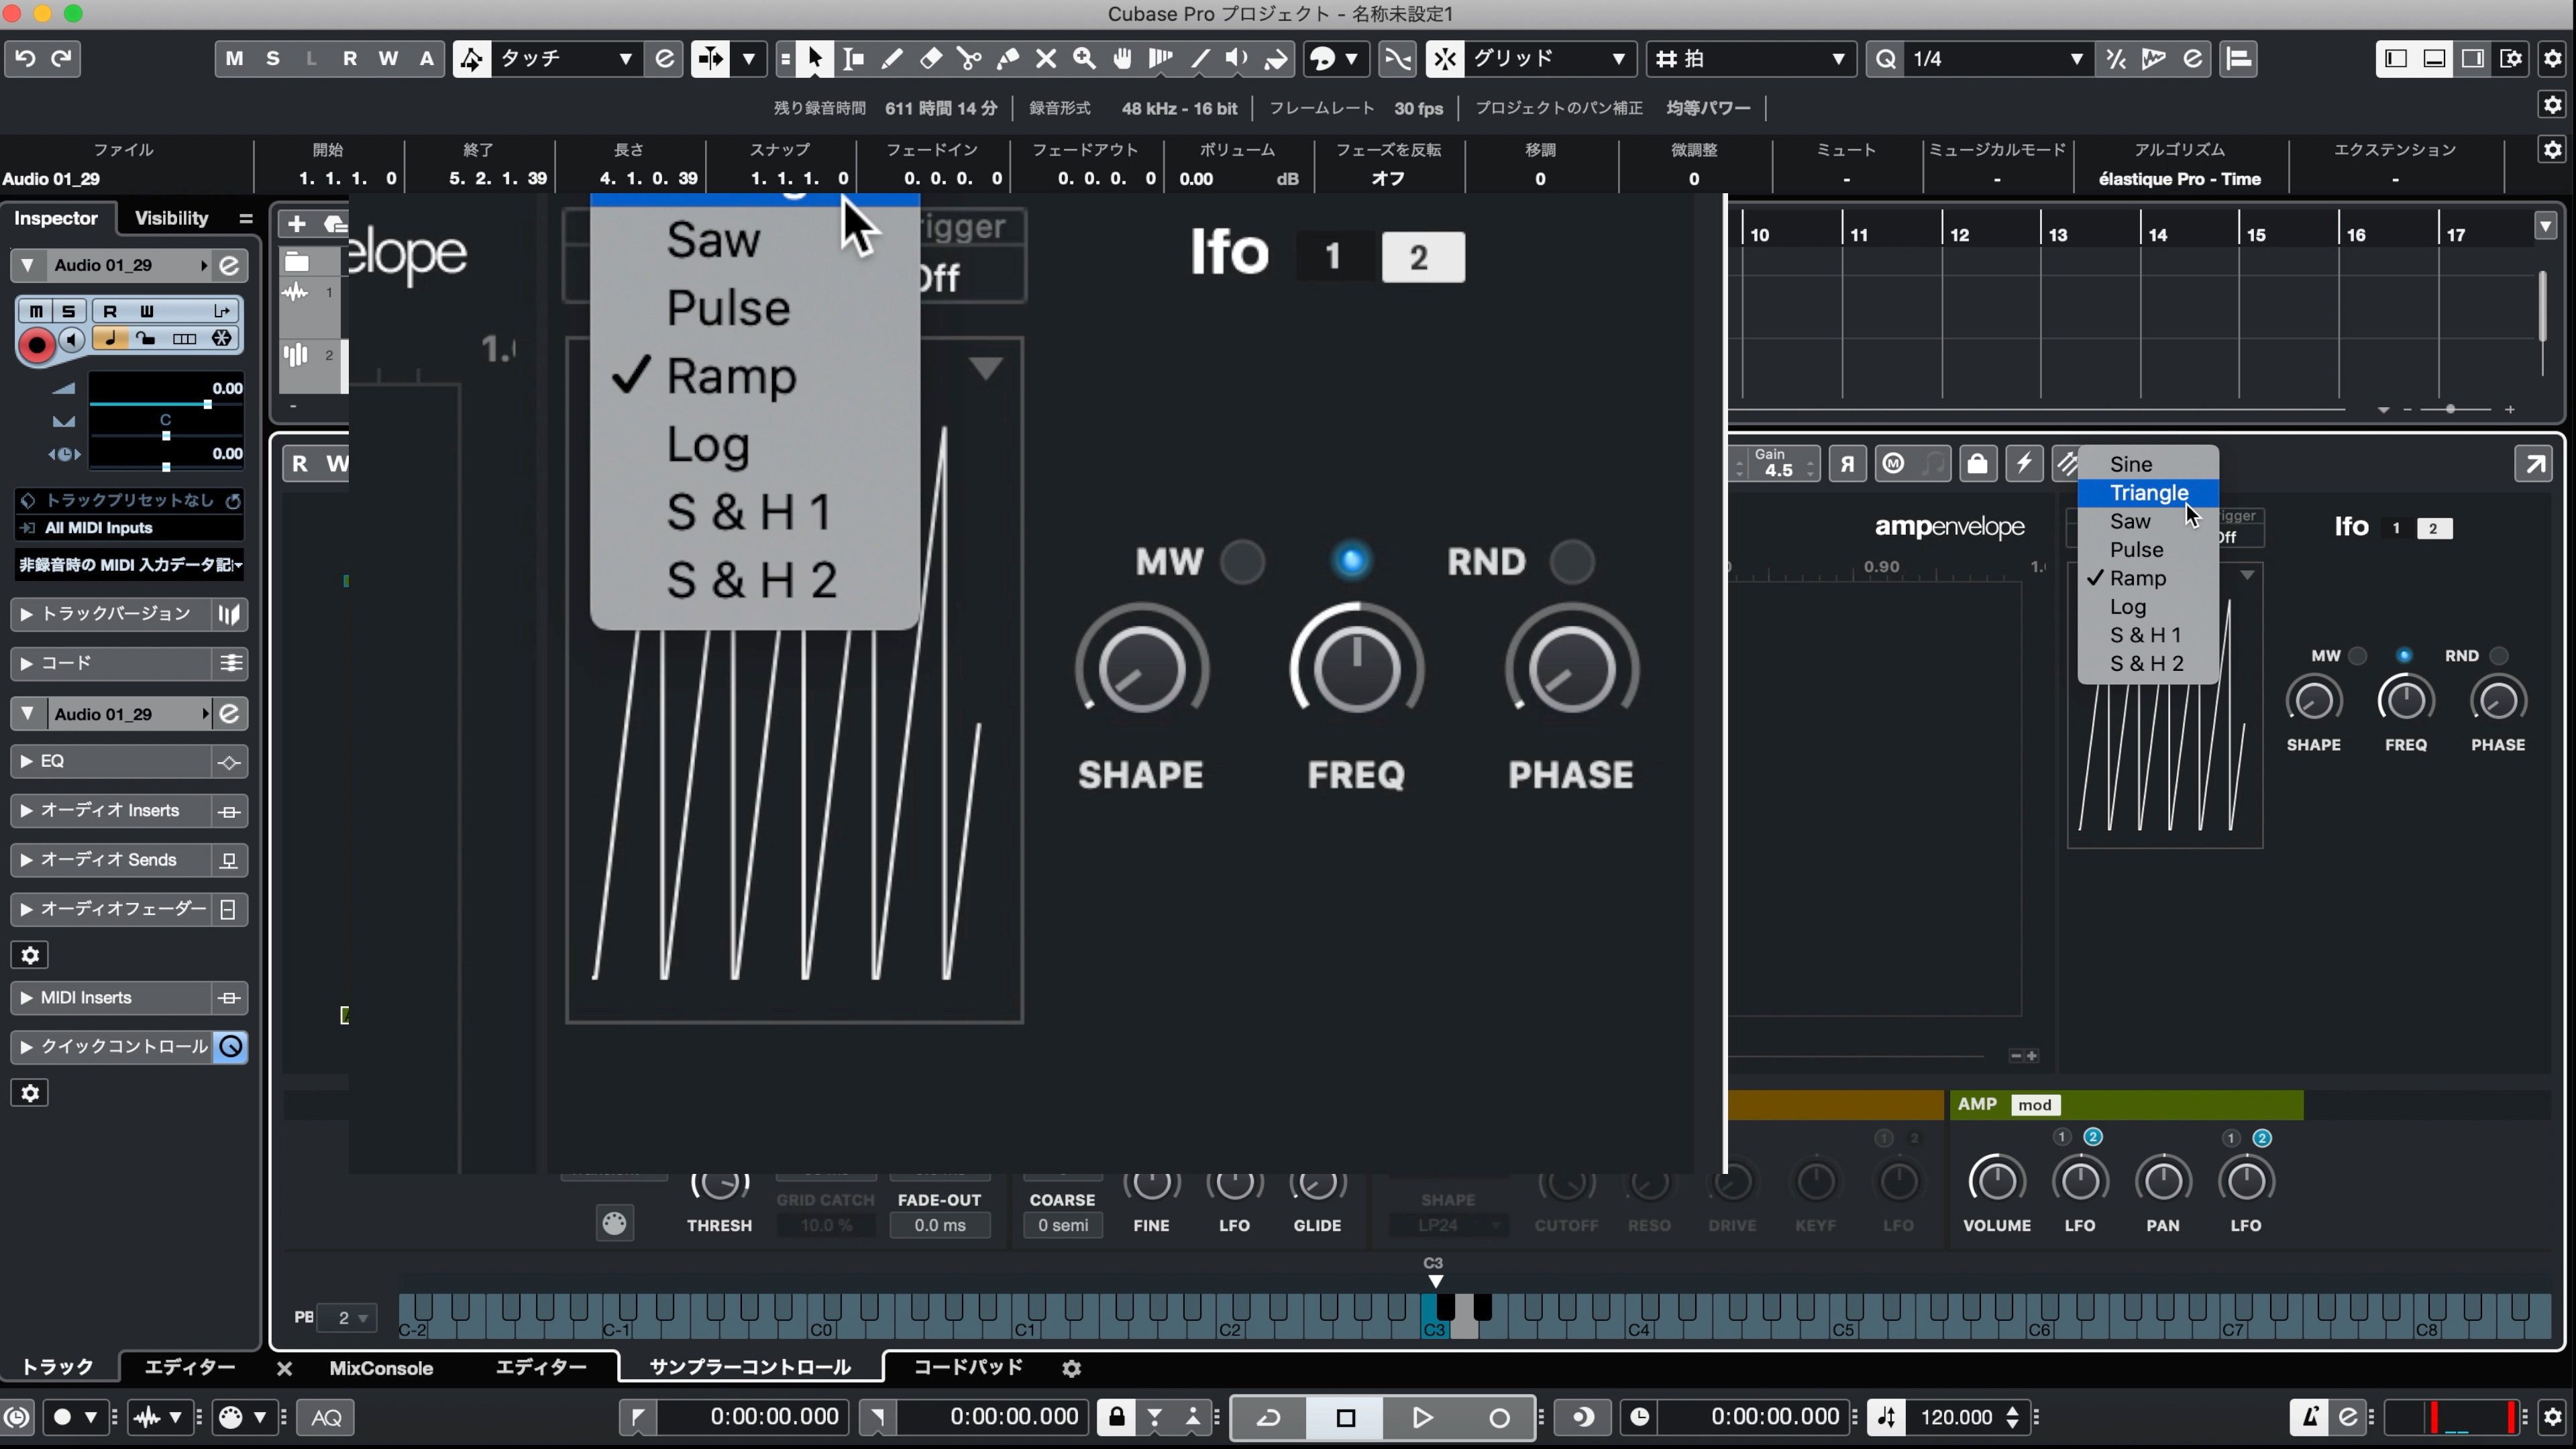Click the Undo arrow in the toolbar
Viewport: 2576px width, 1449px height.
pos(25,59)
